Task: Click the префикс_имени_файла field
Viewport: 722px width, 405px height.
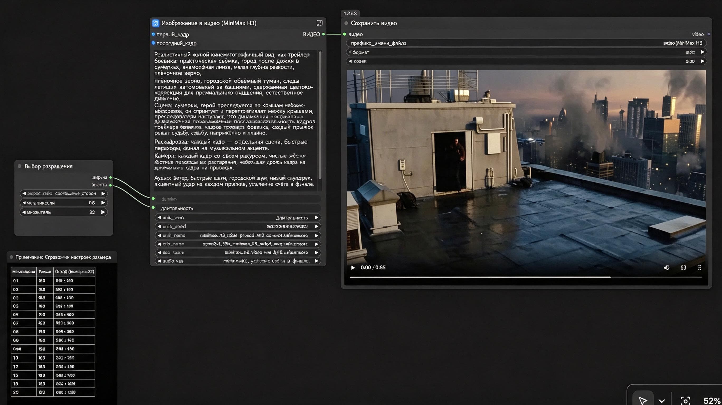Action: tap(526, 43)
